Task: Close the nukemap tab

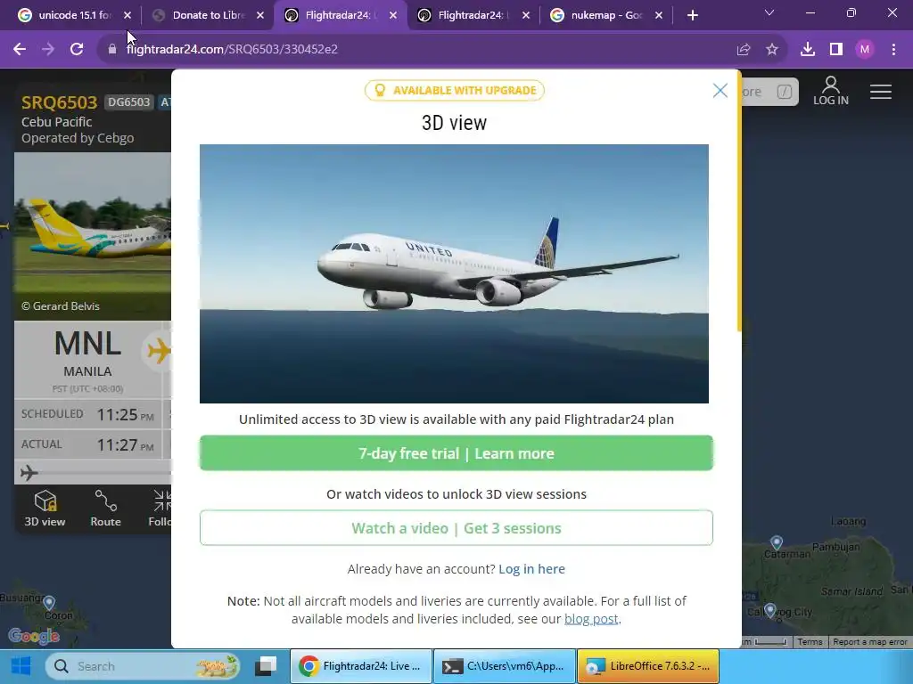Action: pos(659,15)
